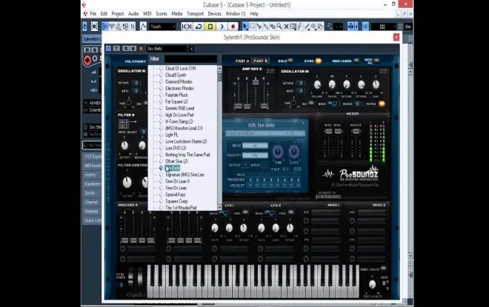489x307 pixels.
Task: Click Oscillator B Volume knob
Action: coord(317,84)
